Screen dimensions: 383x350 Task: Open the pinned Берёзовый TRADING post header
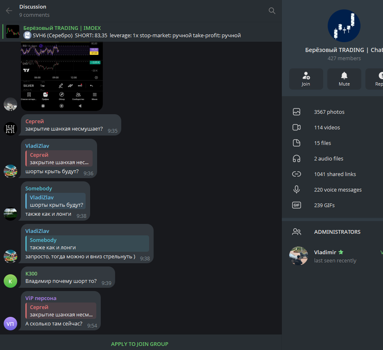(x=141, y=32)
